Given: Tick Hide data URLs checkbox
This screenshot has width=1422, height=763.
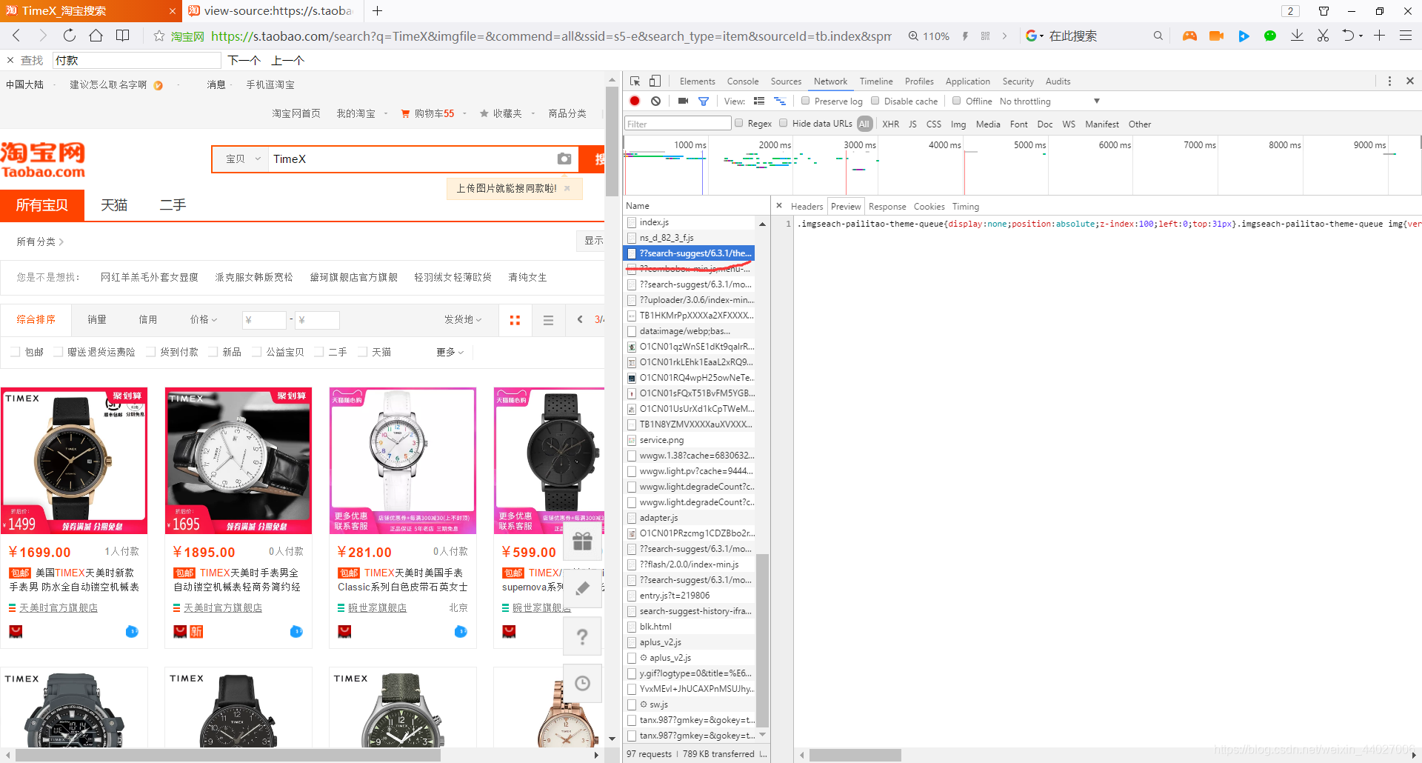Looking at the screenshot, I should [x=783, y=123].
